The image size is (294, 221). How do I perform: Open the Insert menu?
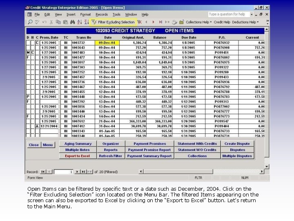pos(71,14)
